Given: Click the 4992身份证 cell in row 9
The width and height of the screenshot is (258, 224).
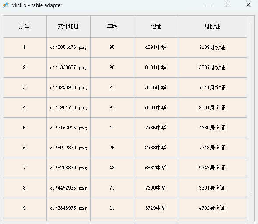Looking at the screenshot, I should tap(212, 208).
